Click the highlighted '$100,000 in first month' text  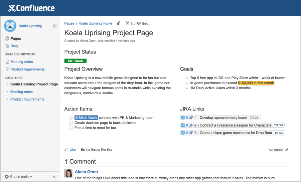[256, 83]
